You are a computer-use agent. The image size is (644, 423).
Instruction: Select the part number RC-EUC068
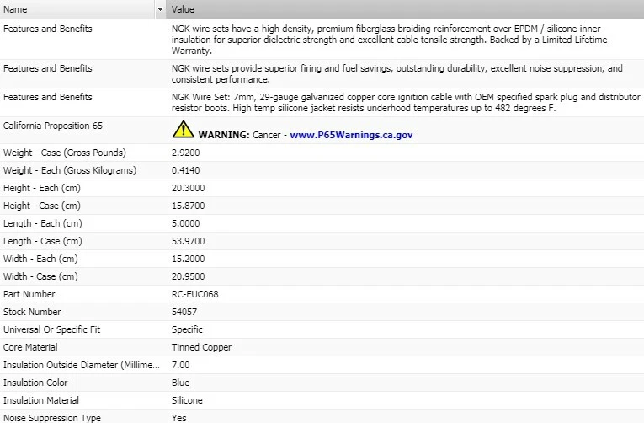point(195,294)
